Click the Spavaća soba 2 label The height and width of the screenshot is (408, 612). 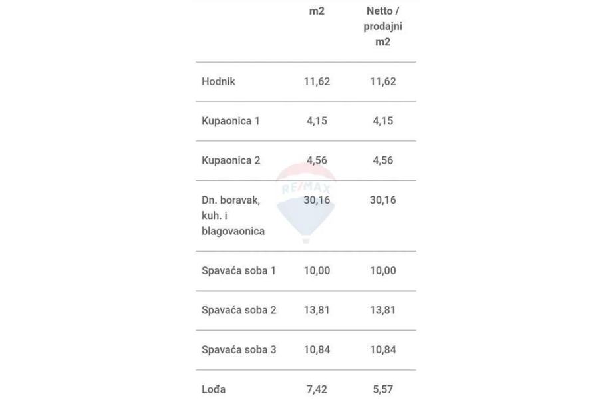pyautogui.click(x=238, y=310)
